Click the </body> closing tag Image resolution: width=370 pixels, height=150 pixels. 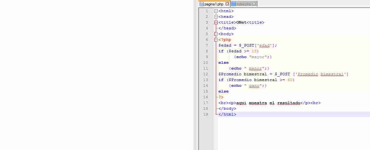click(227, 109)
